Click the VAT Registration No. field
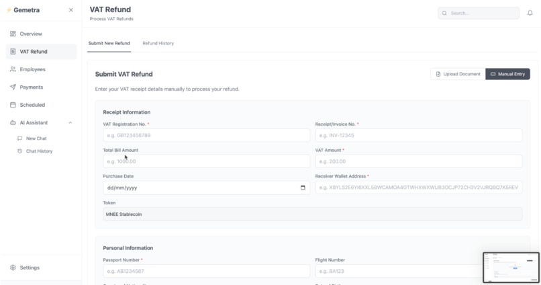The width and height of the screenshot is (541, 285). [x=206, y=135]
